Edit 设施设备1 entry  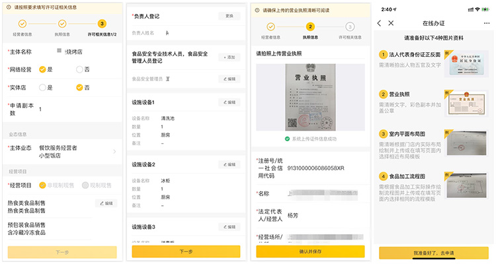[229, 102]
